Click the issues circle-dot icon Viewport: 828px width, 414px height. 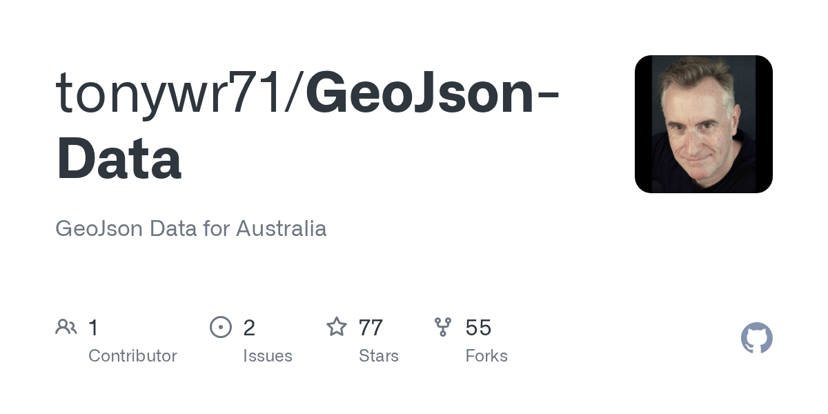[x=221, y=327]
